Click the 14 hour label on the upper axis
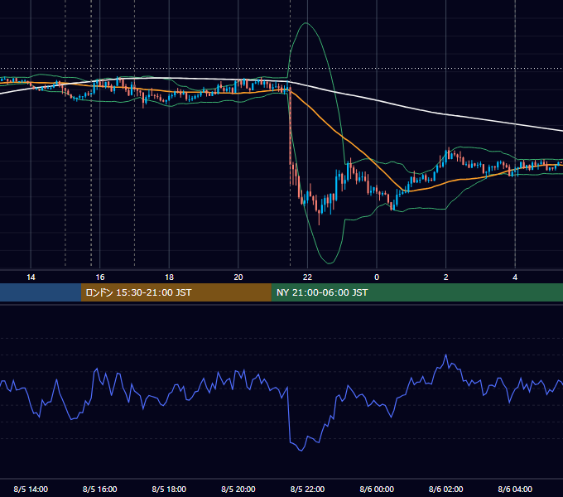 pos(31,277)
